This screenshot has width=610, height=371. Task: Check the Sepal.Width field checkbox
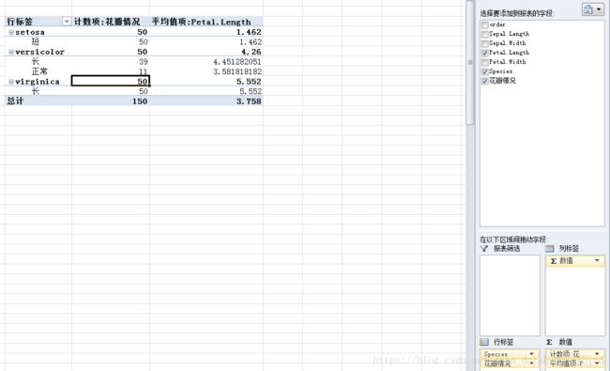485,43
